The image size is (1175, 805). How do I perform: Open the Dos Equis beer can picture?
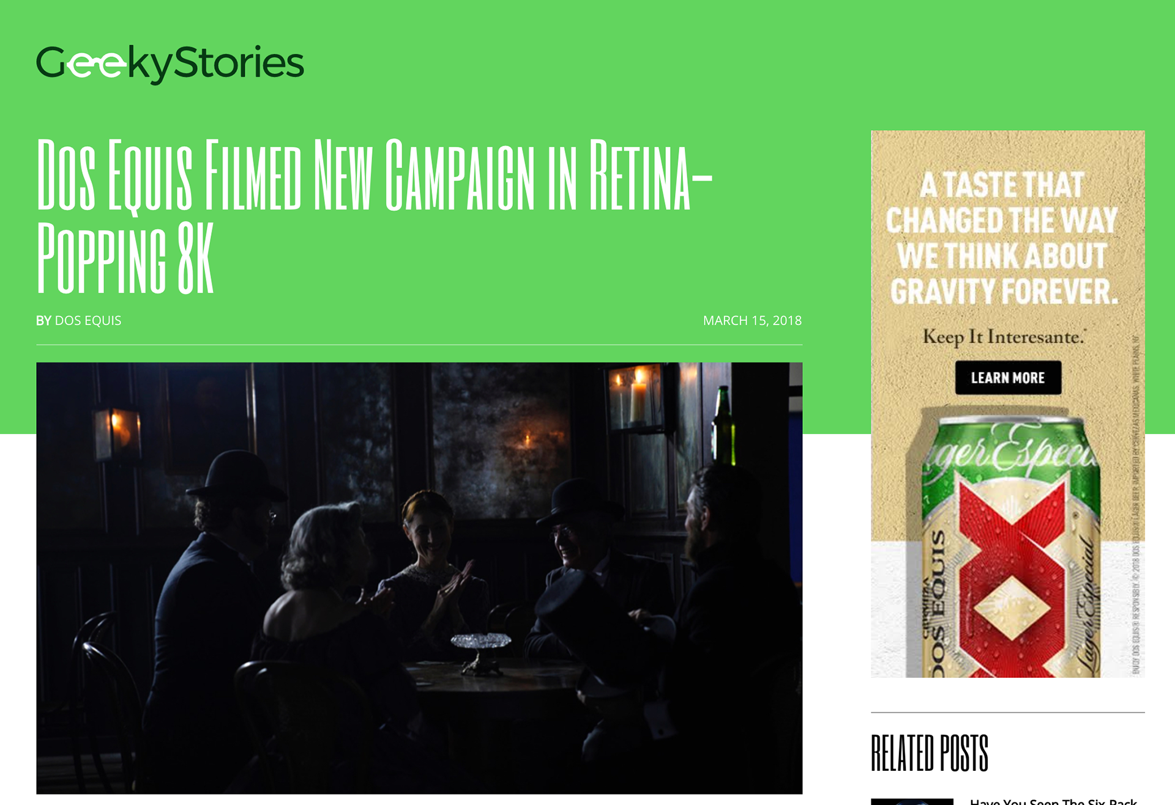pyautogui.click(x=1011, y=546)
